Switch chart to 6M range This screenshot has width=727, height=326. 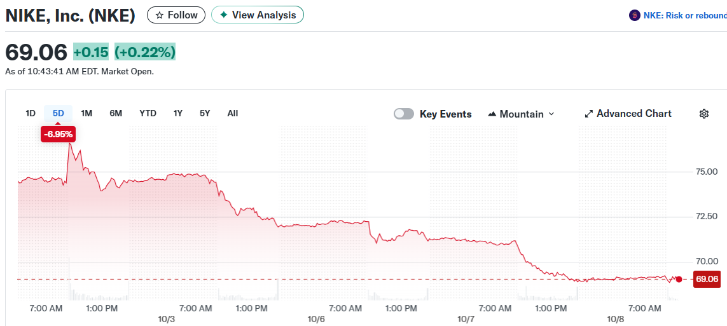pos(116,113)
